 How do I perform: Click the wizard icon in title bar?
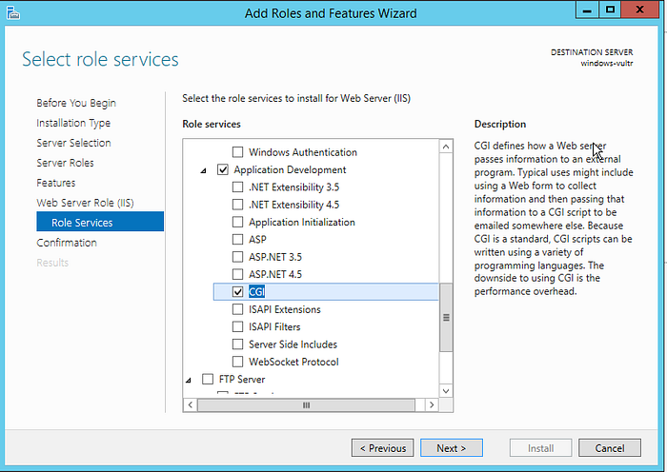13,13
